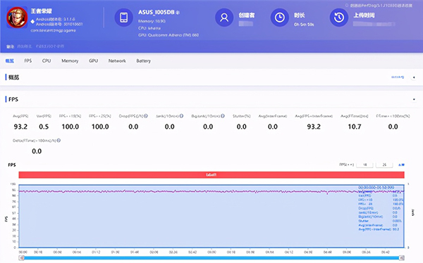Click the blue time range slider bar
The width and height of the screenshot is (423, 263).
click(211, 258)
